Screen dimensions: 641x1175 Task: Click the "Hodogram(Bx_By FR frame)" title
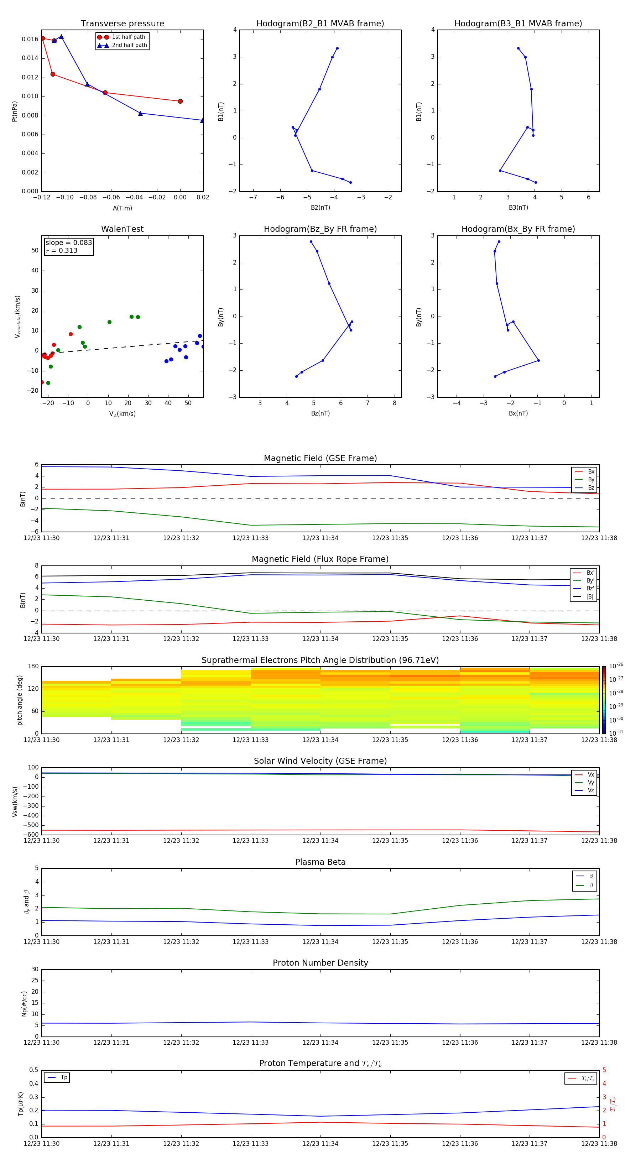518,229
